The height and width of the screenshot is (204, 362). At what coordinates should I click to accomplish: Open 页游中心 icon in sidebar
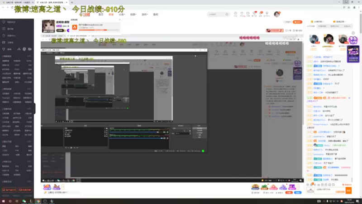pyautogui.click(x=4, y=36)
